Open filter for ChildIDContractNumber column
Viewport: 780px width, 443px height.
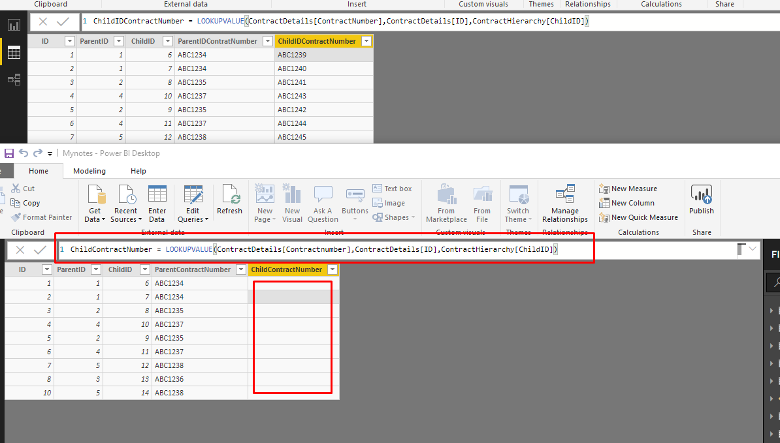366,41
